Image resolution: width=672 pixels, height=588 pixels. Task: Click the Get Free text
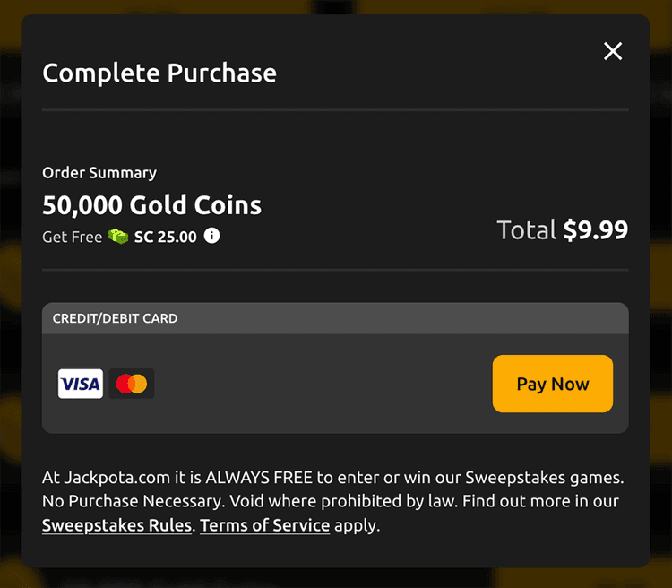pyautogui.click(x=72, y=237)
